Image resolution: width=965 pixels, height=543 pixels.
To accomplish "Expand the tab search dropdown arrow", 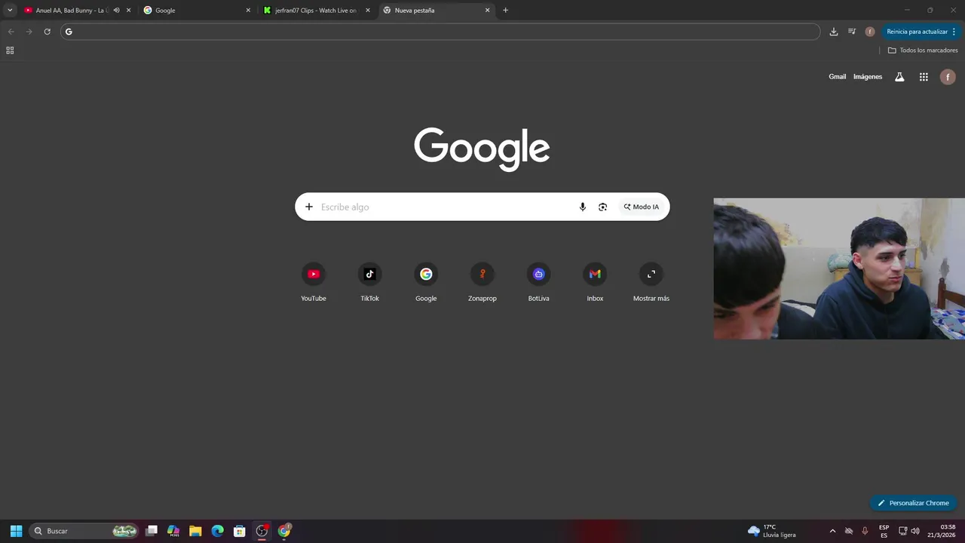I will [x=10, y=10].
